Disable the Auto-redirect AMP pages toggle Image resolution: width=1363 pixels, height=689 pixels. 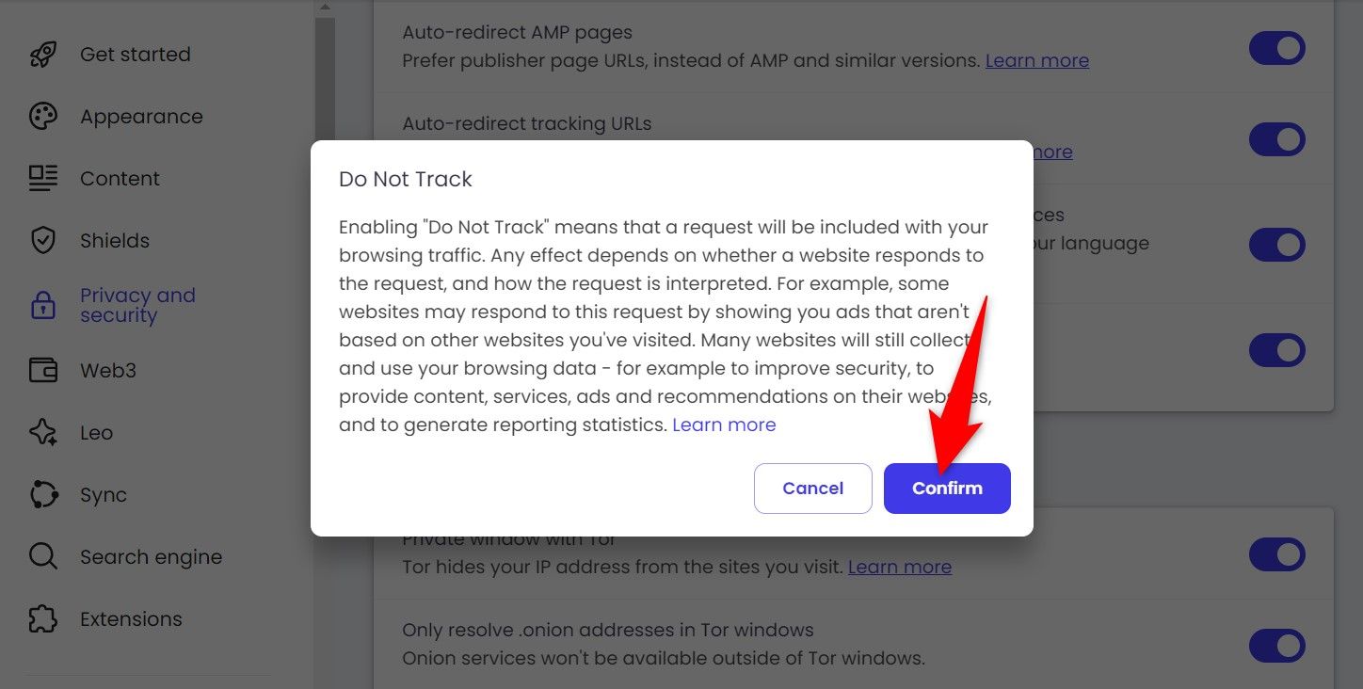coord(1277,48)
